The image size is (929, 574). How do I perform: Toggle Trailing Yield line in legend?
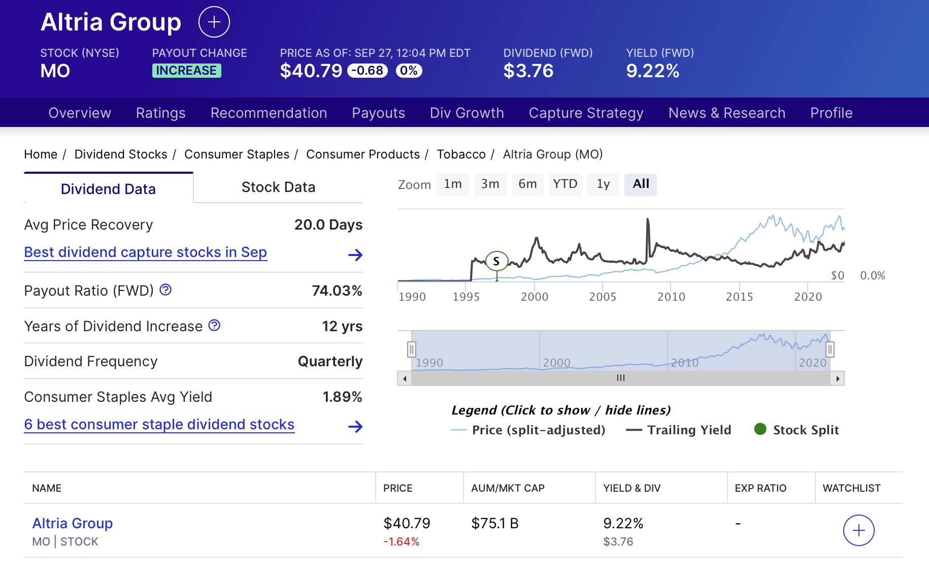pyautogui.click(x=679, y=430)
